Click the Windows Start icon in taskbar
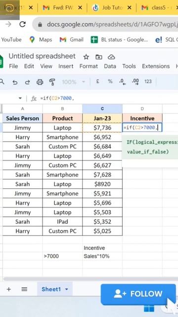Screen dimensions: 178x317 pyautogui.click(x=149, y=308)
